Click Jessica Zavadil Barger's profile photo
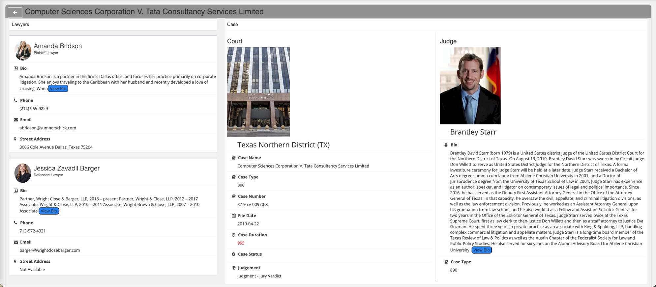The width and height of the screenshot is (656, 287). click(x=23, y=173)
